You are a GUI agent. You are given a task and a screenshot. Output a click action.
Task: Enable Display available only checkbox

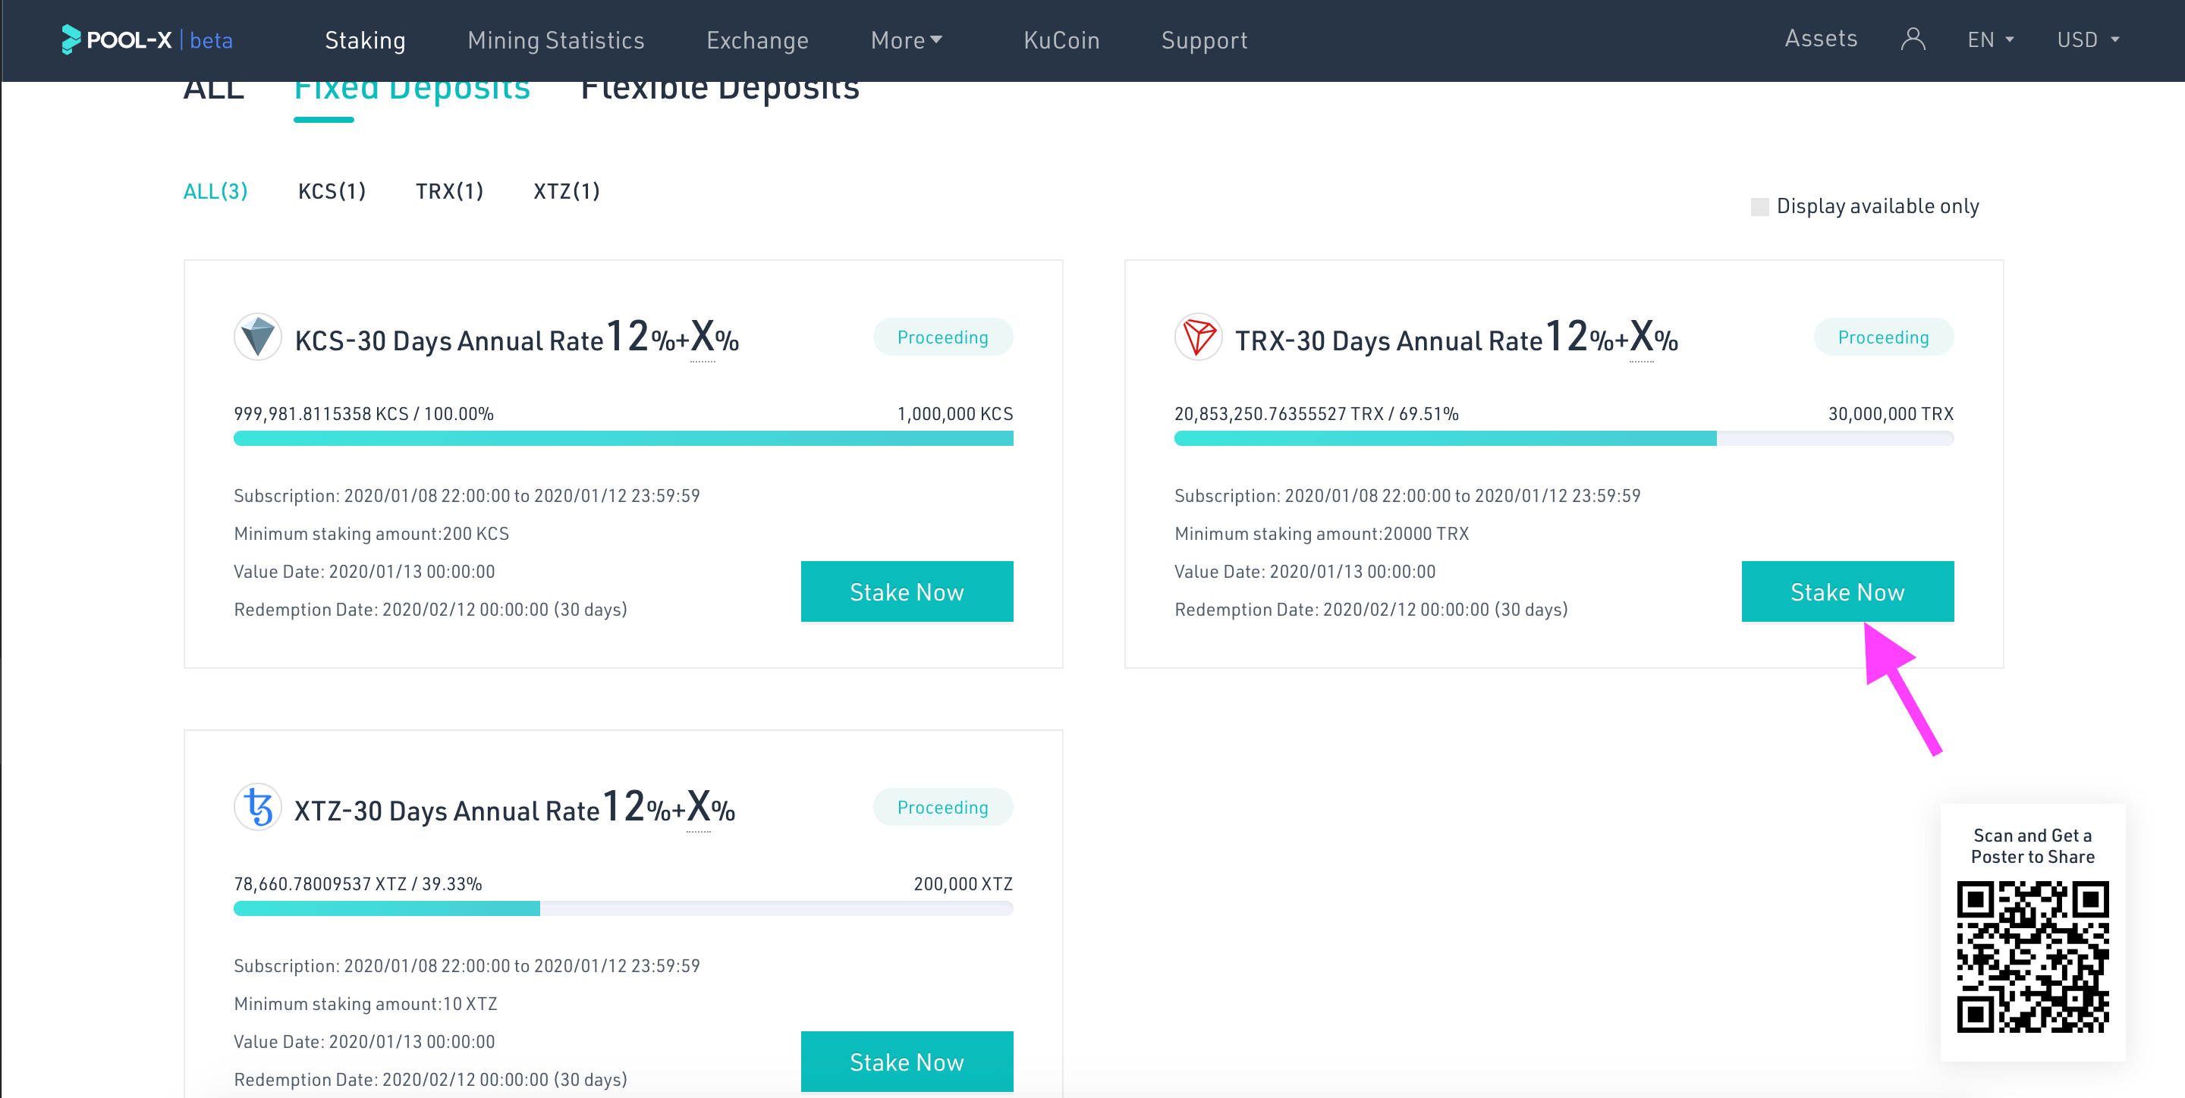click(x=1759, y=207)
